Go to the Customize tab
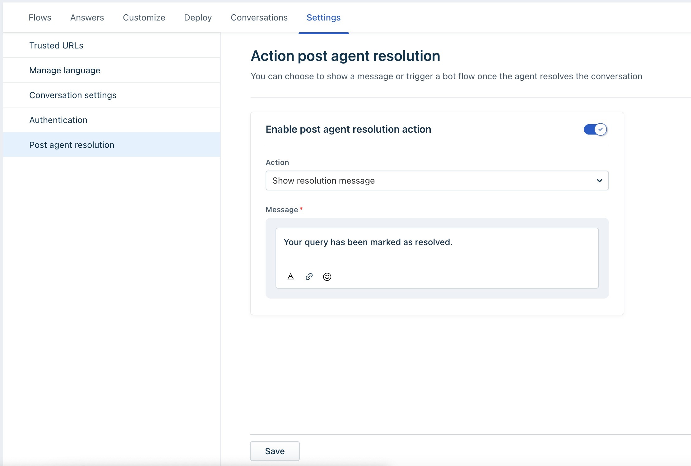This screenshot has width=691, height=466. click(x=144, y=18)
